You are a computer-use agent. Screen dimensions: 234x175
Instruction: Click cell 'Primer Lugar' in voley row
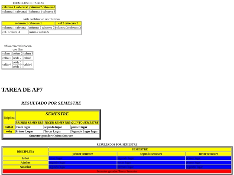[x=29, y=131]
